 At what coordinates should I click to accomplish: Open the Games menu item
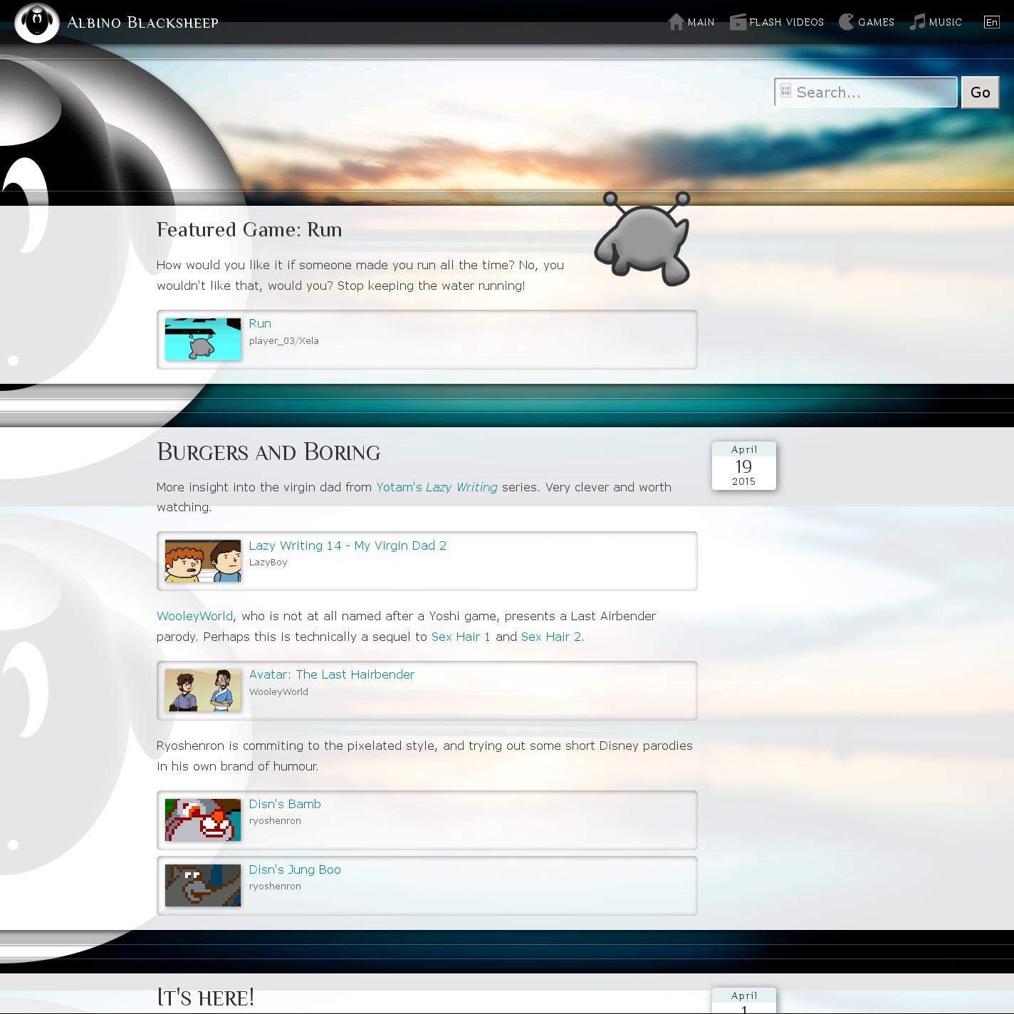(876, 23)
